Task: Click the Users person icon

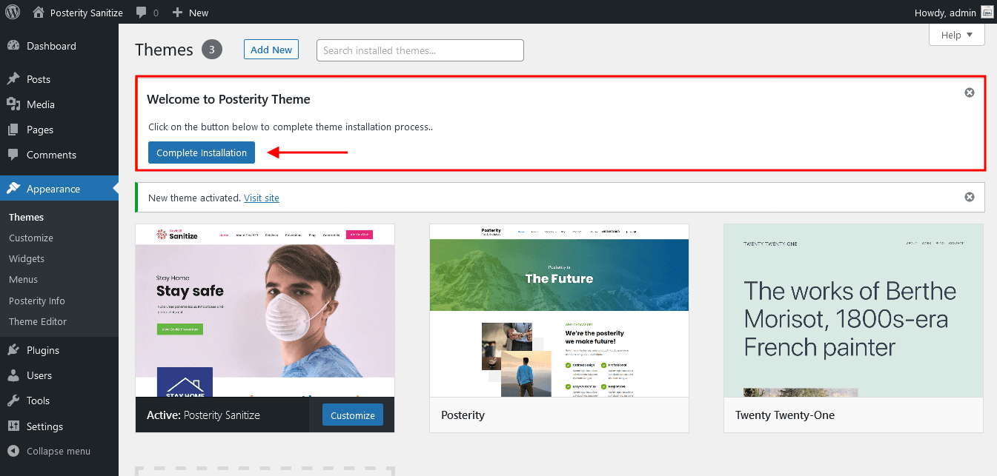Action: (13, 375)
